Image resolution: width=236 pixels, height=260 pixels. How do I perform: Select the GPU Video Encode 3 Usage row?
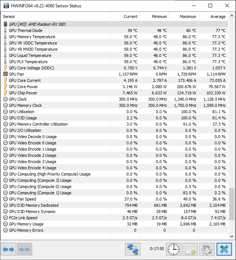(115, 162)
